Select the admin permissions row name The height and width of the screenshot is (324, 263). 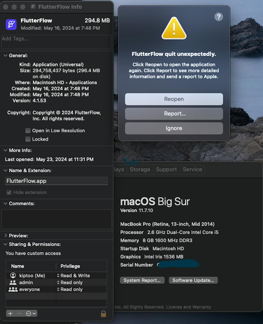pyautogui.click(x=26, y=283)
